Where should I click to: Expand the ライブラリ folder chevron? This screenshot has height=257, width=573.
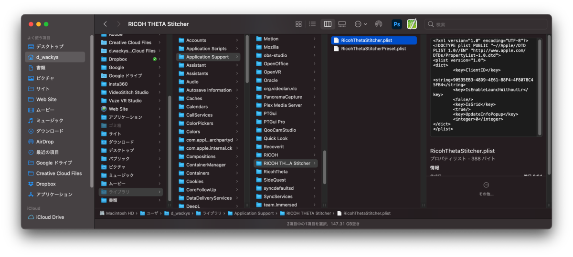point(159,192)
